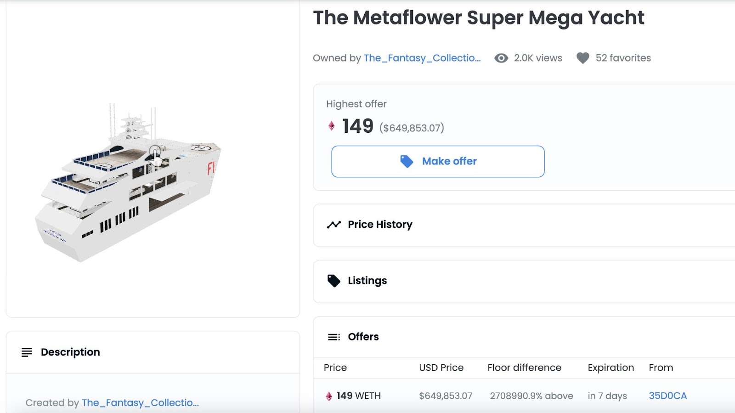Click the eye views icon
Image resolution: width=735 pixels, height=413 pixels.
click(x=501, y=58)
